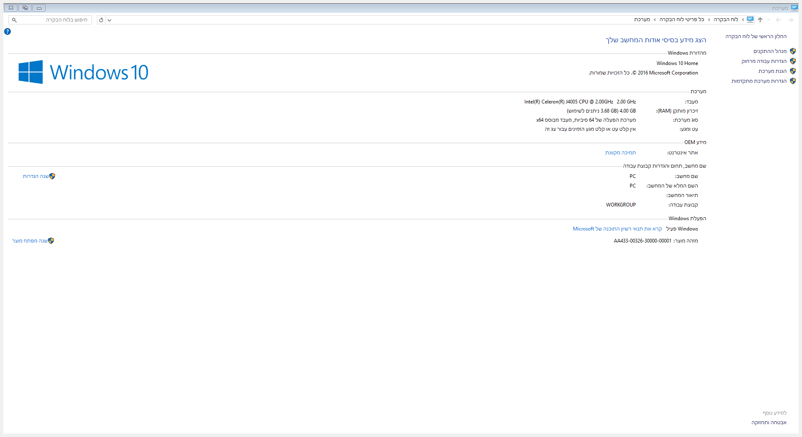Open 'הגדרות מערכת מתקדמות' advanced settings
The width and height of the screenshot is (802, 437).
point(759,81)
